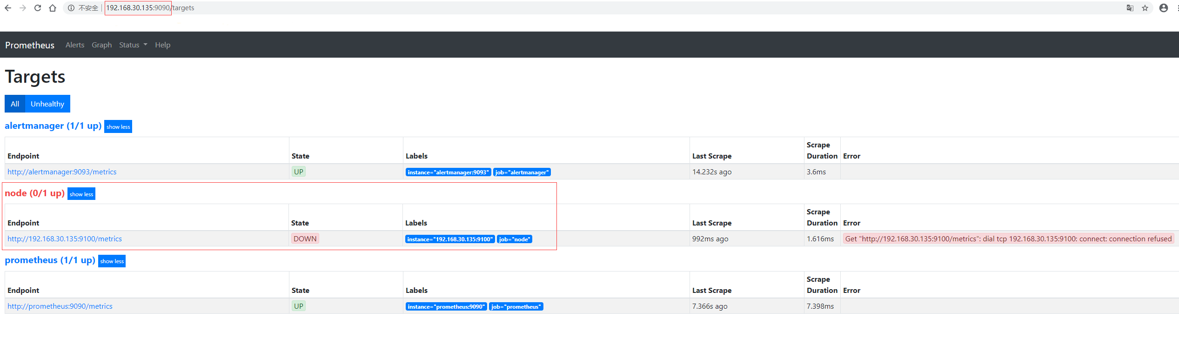
Task: Click the not-secure site info icon
Action: pyautogui.click(x=71, y=8)
